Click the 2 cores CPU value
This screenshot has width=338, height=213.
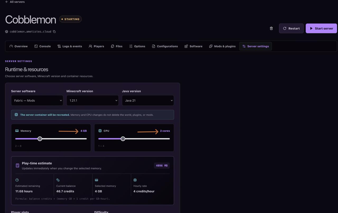[165, 131]
